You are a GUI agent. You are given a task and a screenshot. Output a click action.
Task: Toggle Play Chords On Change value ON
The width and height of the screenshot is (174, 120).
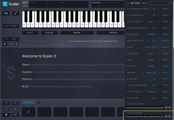coord(154,9)
